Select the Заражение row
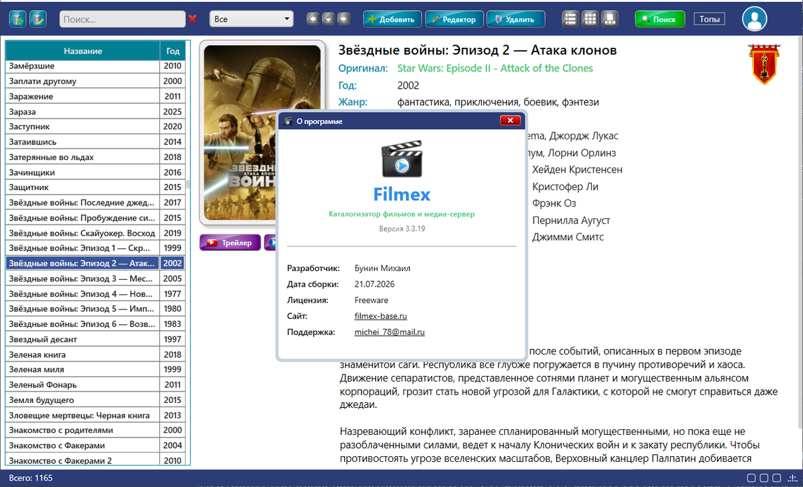This screenshot has height=487, width=803. 95,96
